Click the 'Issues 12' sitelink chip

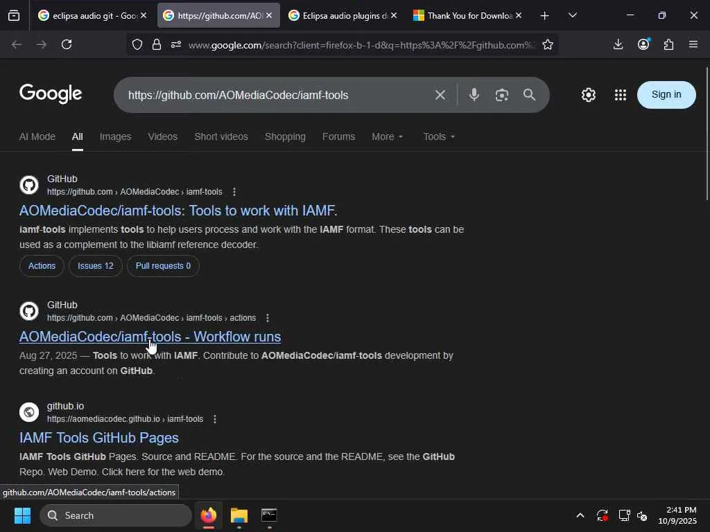(96, 266)
